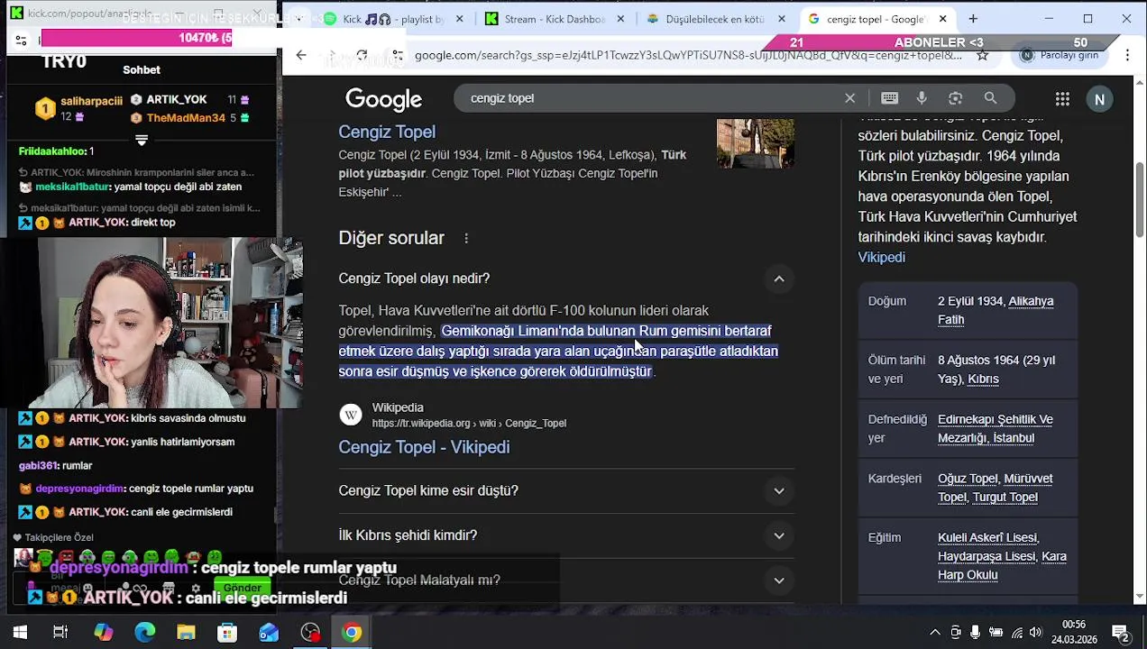The image size is (1147, 649).
Task: Open Microsoft Edge from the taskbar
Action: [x=145, y=633]
